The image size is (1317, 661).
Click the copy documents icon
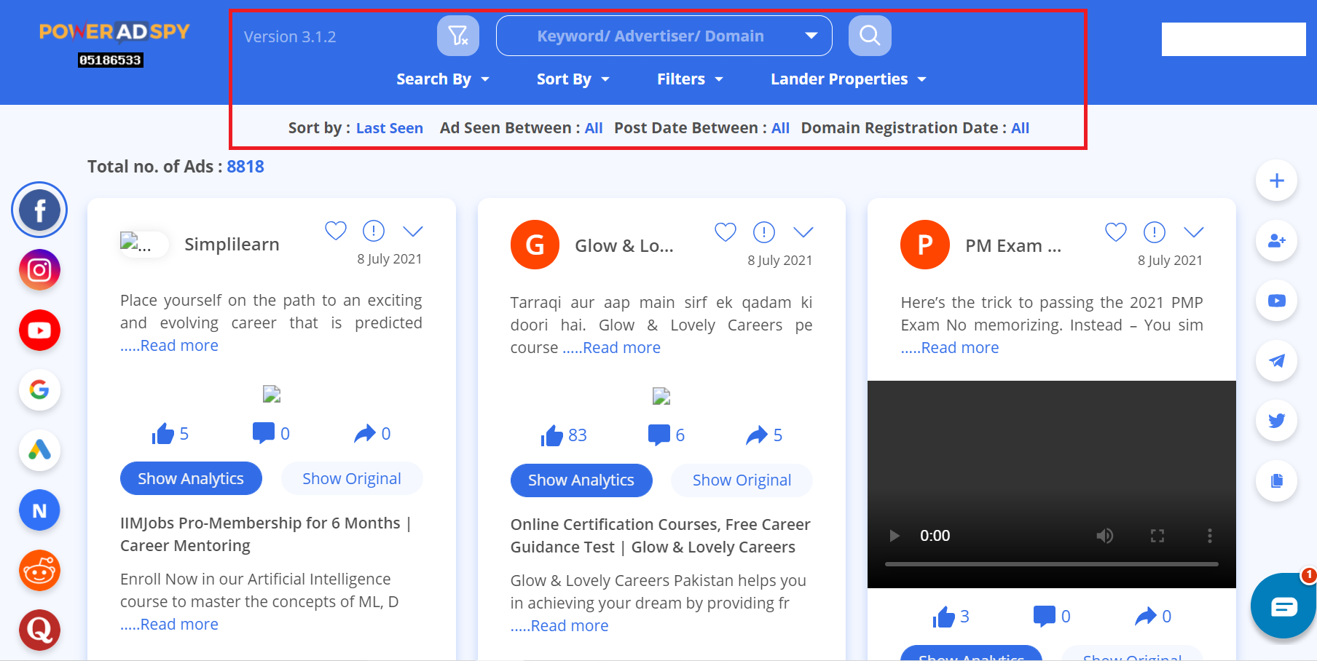(x=1277, y=480)
